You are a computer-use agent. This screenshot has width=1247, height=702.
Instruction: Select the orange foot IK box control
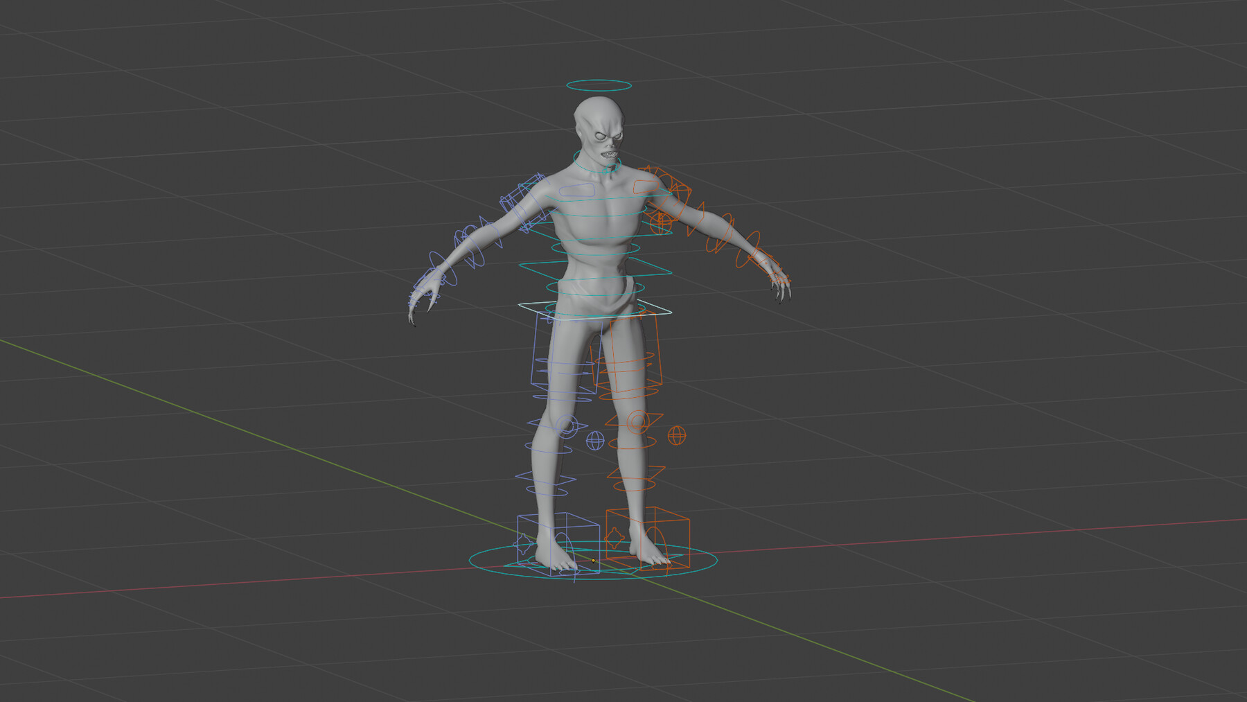[647, 538]
